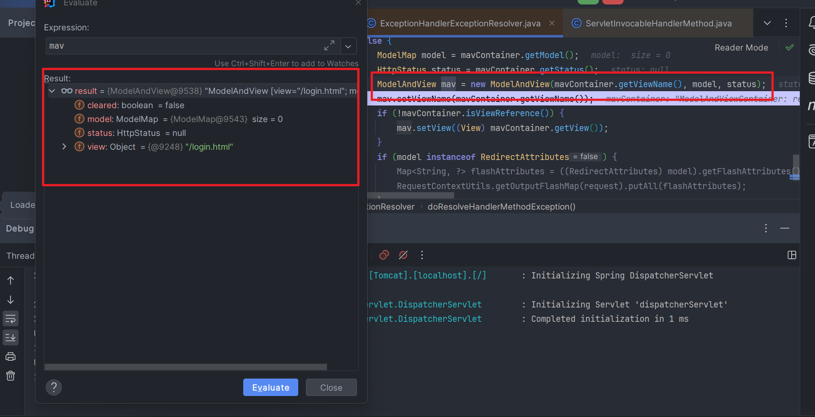
Task: Collapse the result ModelAndView node
Action: tap(52, 91)
